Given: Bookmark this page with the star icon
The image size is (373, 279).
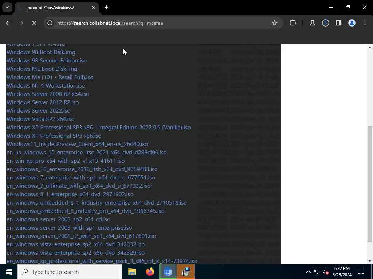Looking at the screenshot, I should [275, 23].
